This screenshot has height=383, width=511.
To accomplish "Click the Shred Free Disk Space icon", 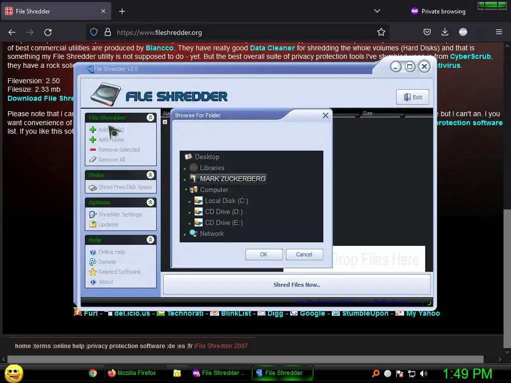I will pyautogui.click(x=93, y=188).
